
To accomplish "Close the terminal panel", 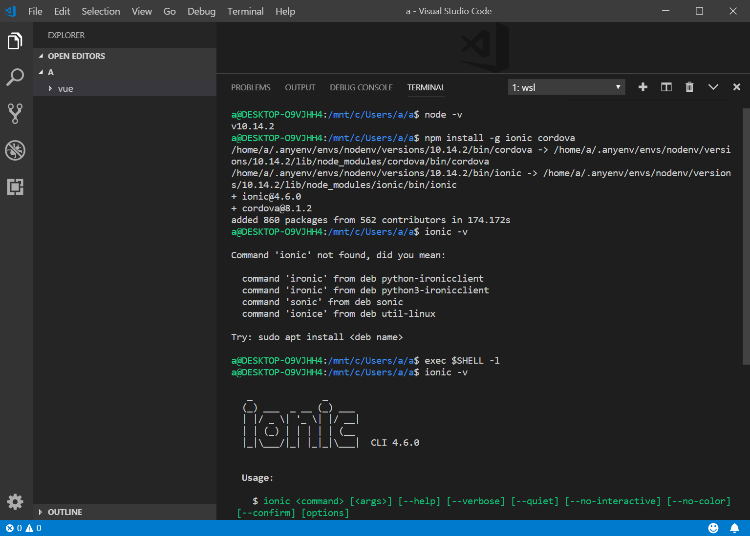I will click(737, 87).
